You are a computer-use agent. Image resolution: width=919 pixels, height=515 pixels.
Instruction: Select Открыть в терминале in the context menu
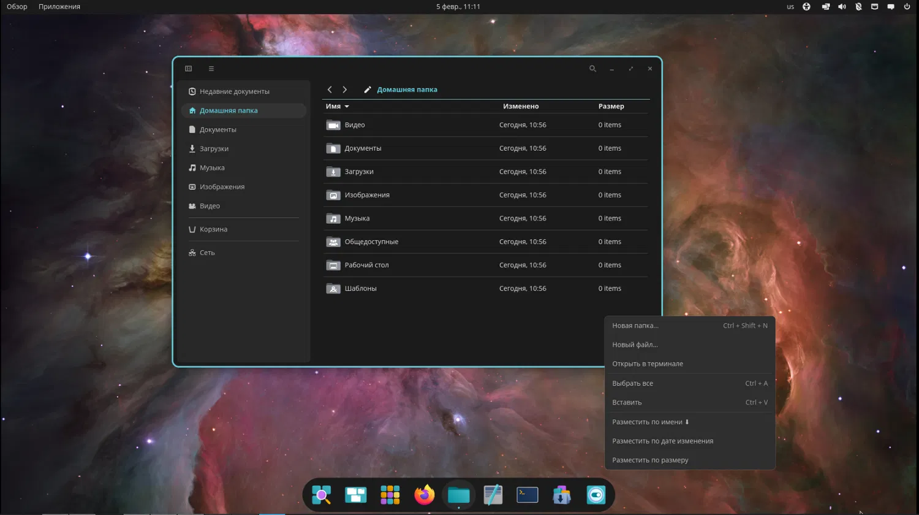[690, 364]
